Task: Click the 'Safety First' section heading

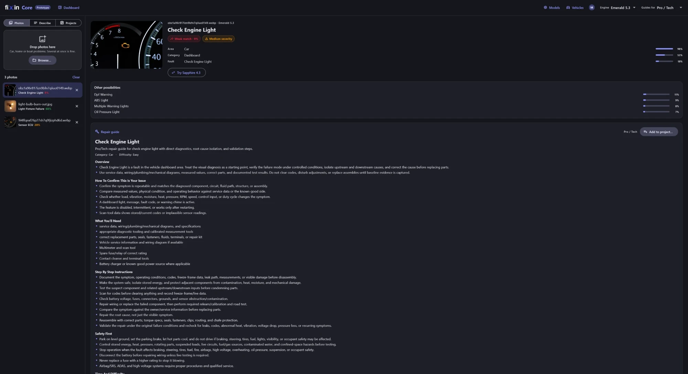Action: point(104,333)
